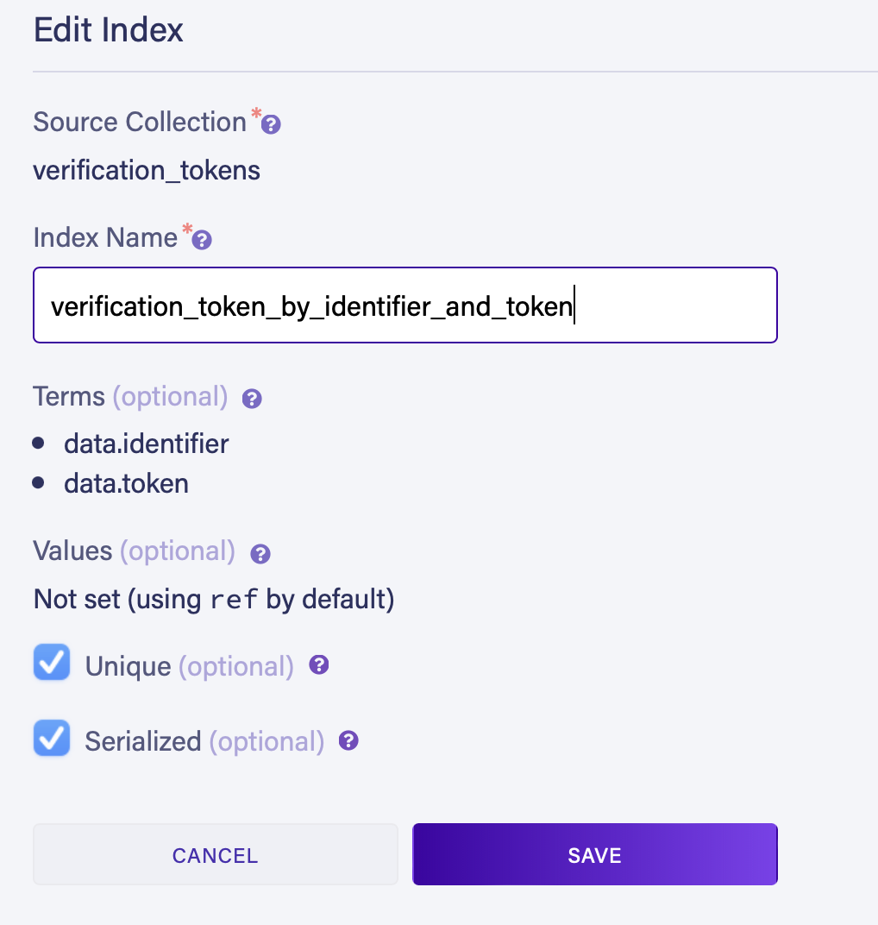Focus the Index Name text field
This screenshot has width=878, height=925.
coord(405,305)
